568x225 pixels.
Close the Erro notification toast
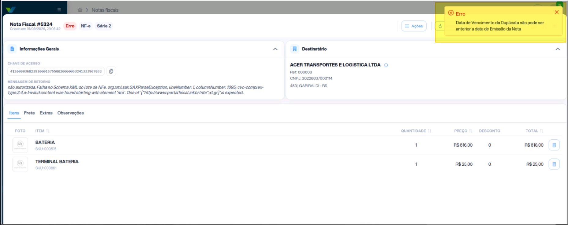click(x=557, y=12)
